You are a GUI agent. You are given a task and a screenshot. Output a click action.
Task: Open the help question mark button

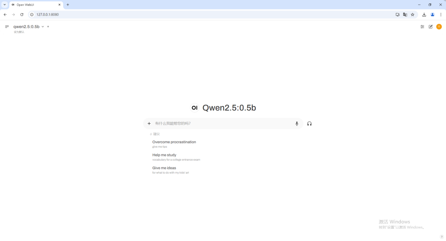click(x=442, y=237)
